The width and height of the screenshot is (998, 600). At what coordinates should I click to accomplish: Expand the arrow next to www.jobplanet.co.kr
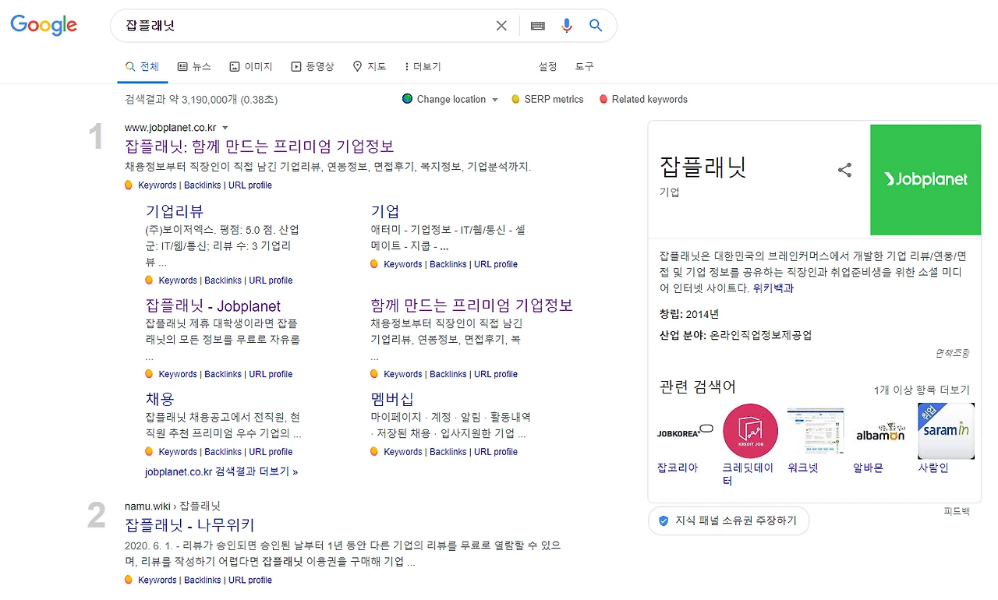225,127
